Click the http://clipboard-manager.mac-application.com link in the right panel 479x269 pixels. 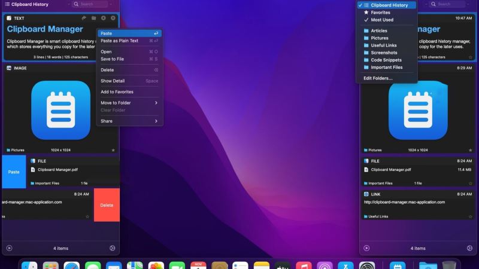point(404,202)
